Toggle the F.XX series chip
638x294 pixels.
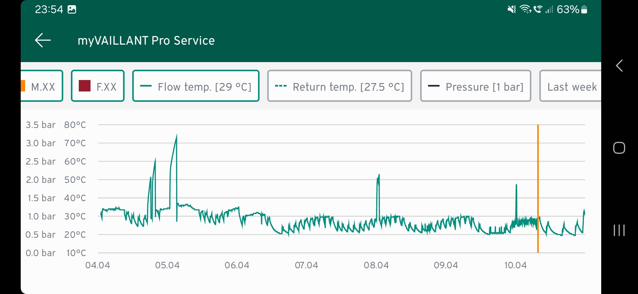click(98, 86)
